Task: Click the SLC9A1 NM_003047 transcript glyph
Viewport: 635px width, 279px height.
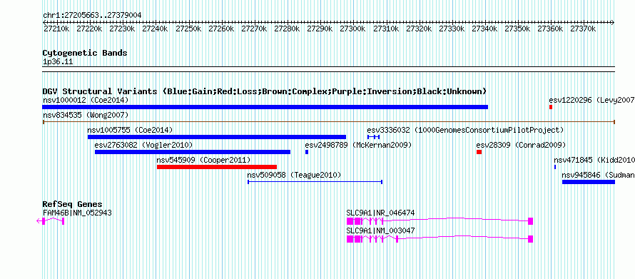Action: click(440, 239)
